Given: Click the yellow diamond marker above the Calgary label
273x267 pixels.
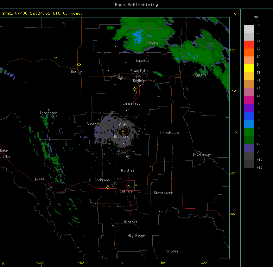Looking at the screenshot, I should (128, 187).
